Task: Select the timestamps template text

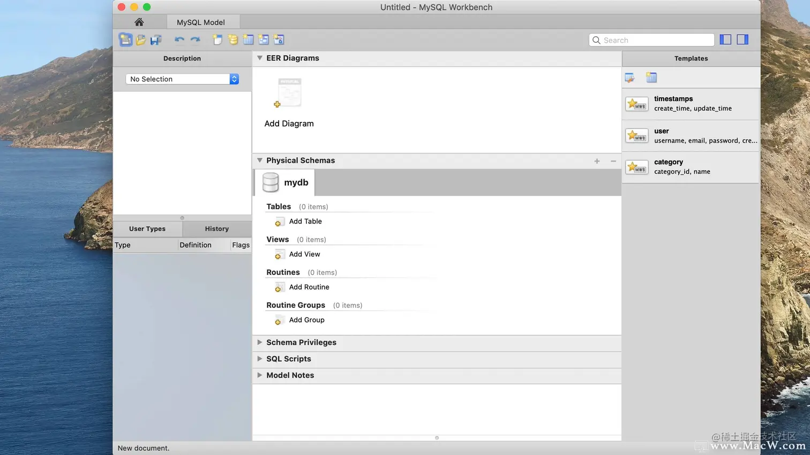Action: pos(673,99)
